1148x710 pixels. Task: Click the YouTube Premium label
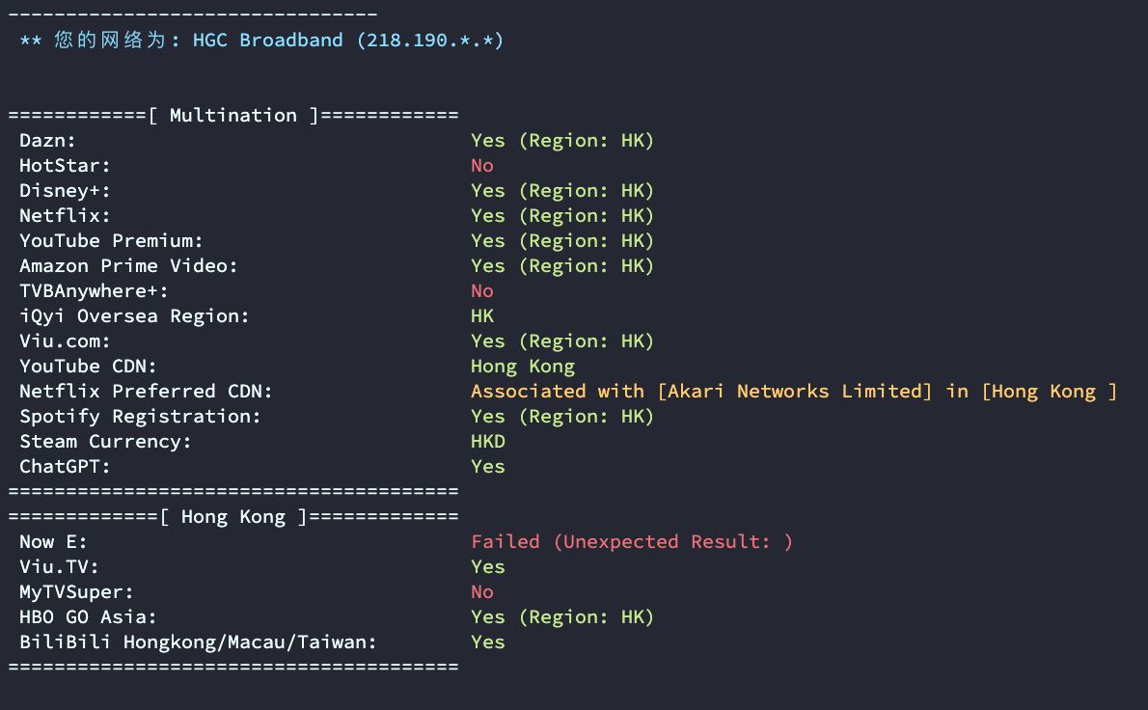(111, 240)
